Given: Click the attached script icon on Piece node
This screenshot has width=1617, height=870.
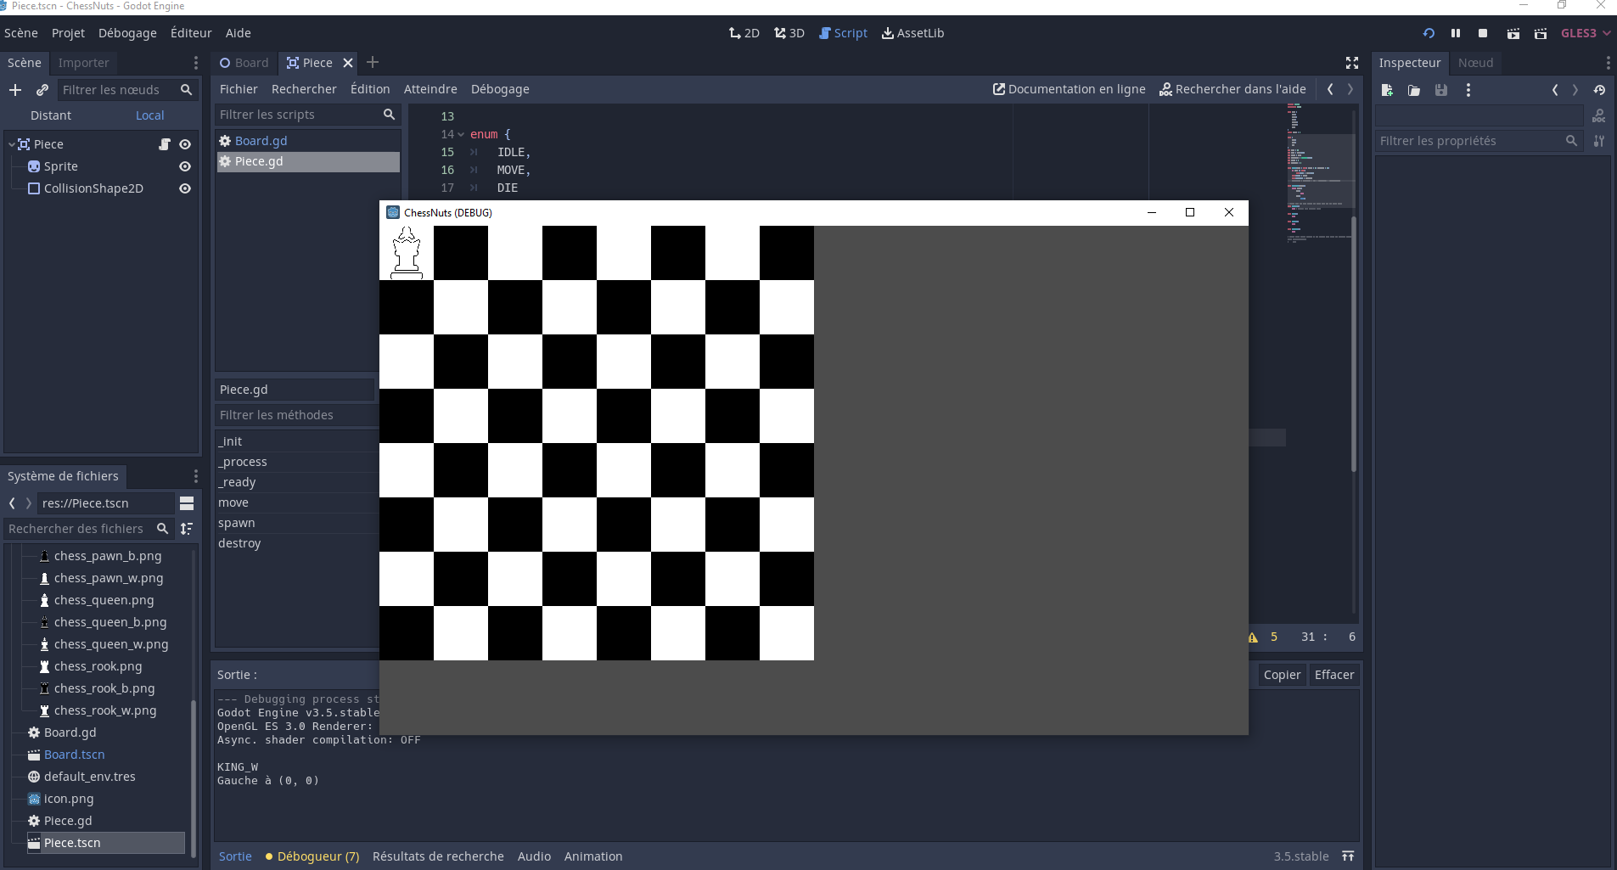Looking at the screenshot, I should (165, 144).
